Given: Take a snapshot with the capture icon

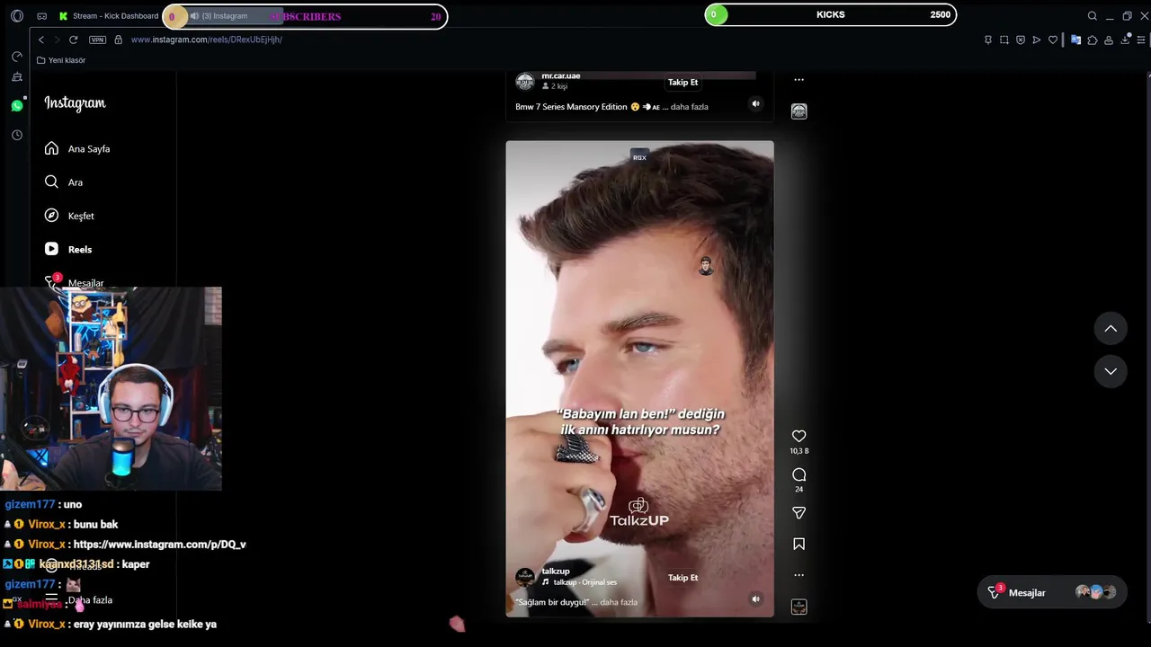Looking at the screenshot, I should (x=1004, y=40).
